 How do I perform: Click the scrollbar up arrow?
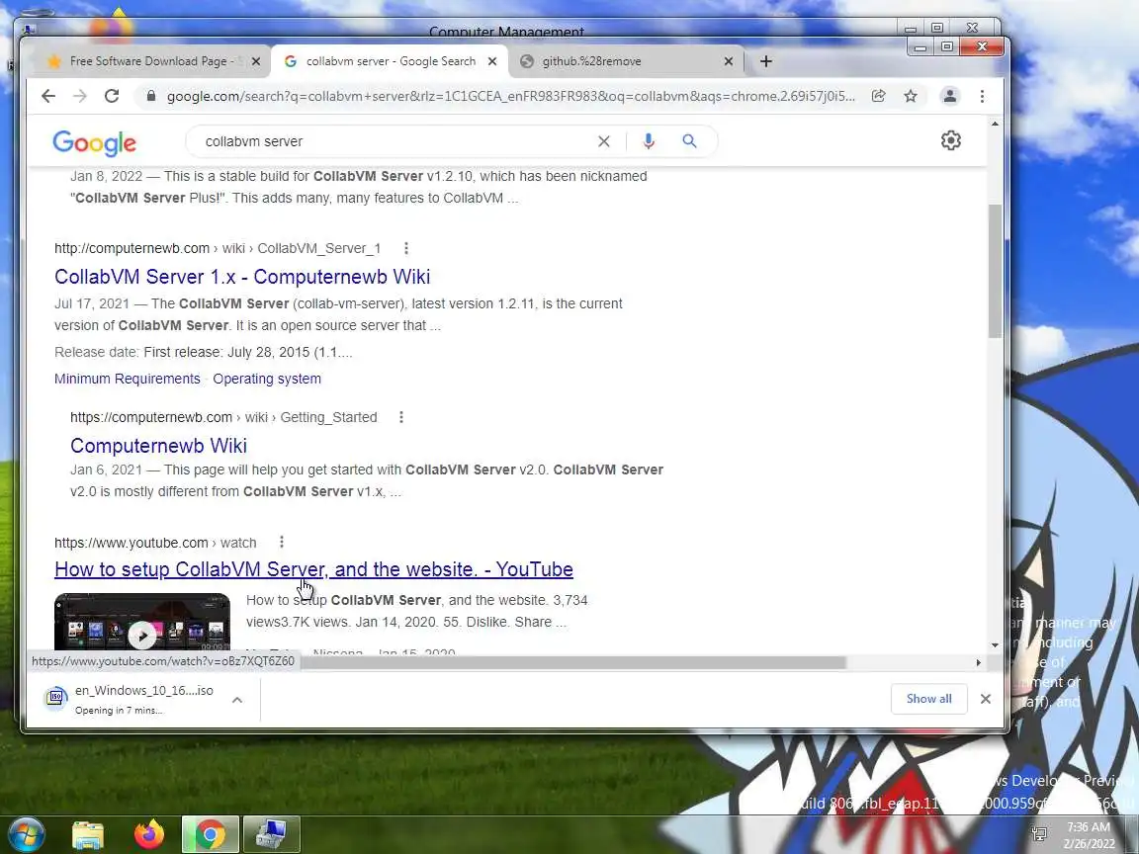(x=995, y=125)
